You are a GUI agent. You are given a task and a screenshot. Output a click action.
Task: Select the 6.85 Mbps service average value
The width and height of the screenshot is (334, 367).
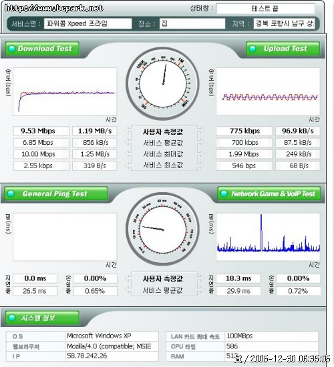click(x=41, y=143)
